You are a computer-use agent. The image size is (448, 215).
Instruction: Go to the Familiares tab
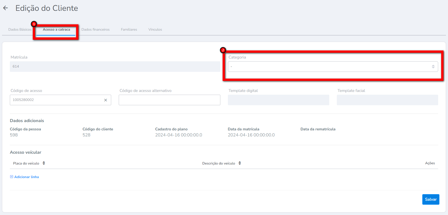click(x=129, y=29)
